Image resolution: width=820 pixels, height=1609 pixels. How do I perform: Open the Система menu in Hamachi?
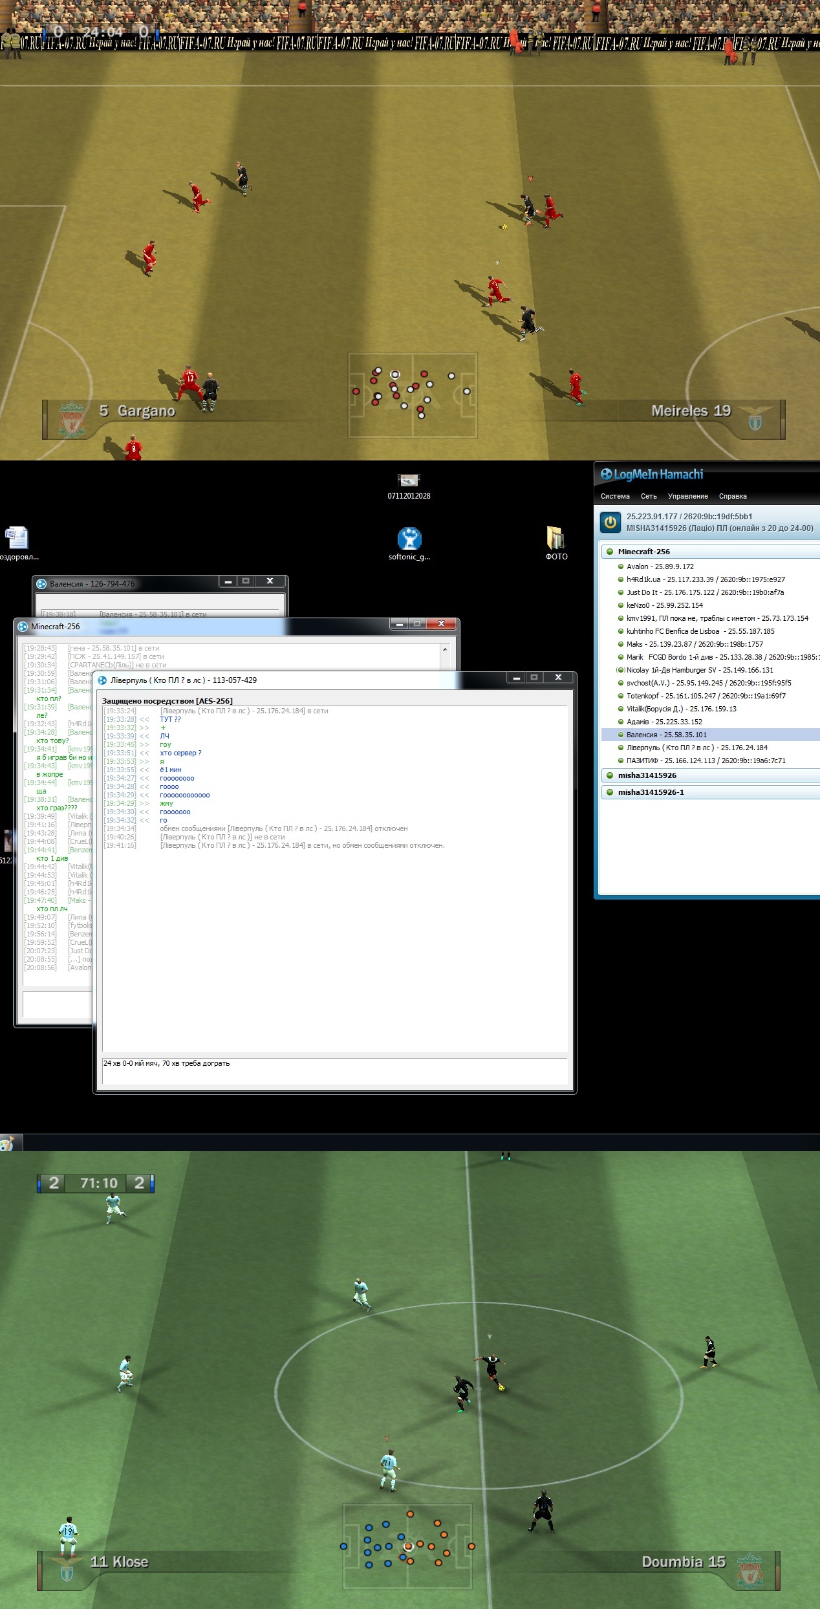coord(615,496)
